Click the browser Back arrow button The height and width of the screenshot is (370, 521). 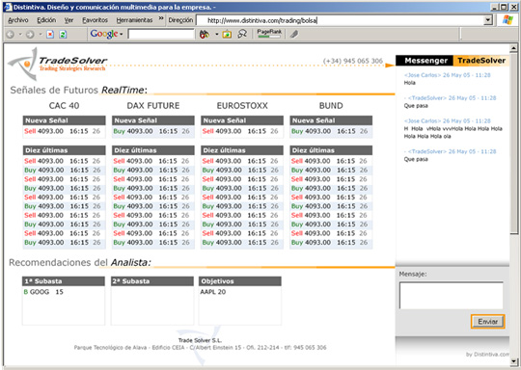[11, 34]
